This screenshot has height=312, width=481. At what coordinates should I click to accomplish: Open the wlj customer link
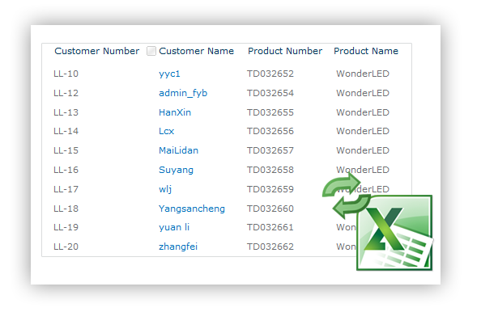[x=165, y=189]
